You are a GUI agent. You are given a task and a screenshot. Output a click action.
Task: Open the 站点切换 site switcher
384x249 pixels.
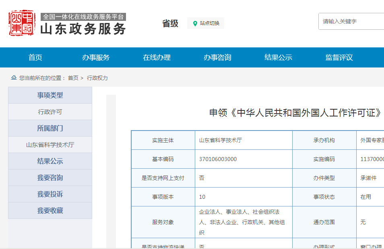point(206,23)
